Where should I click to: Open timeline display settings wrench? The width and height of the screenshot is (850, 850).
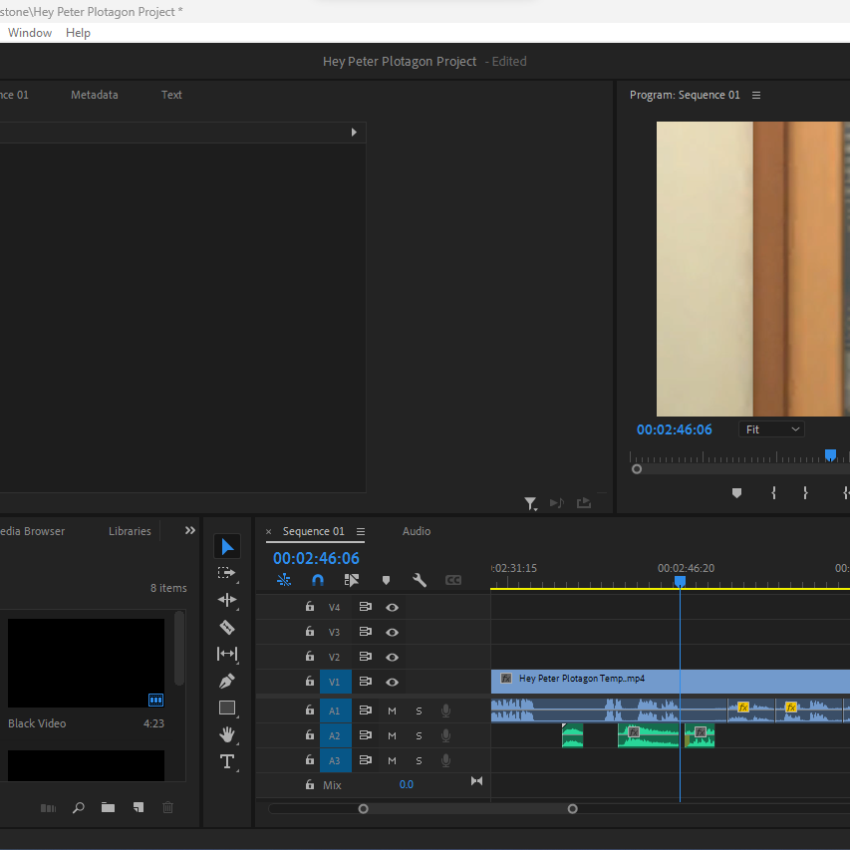[x=420, y=580]
